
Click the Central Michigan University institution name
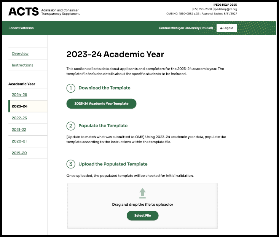coord(186,28)
